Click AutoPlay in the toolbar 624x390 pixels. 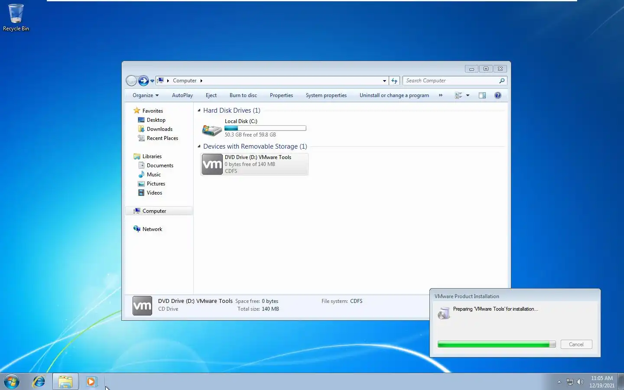pyautogui.click(x=182, y=95)
